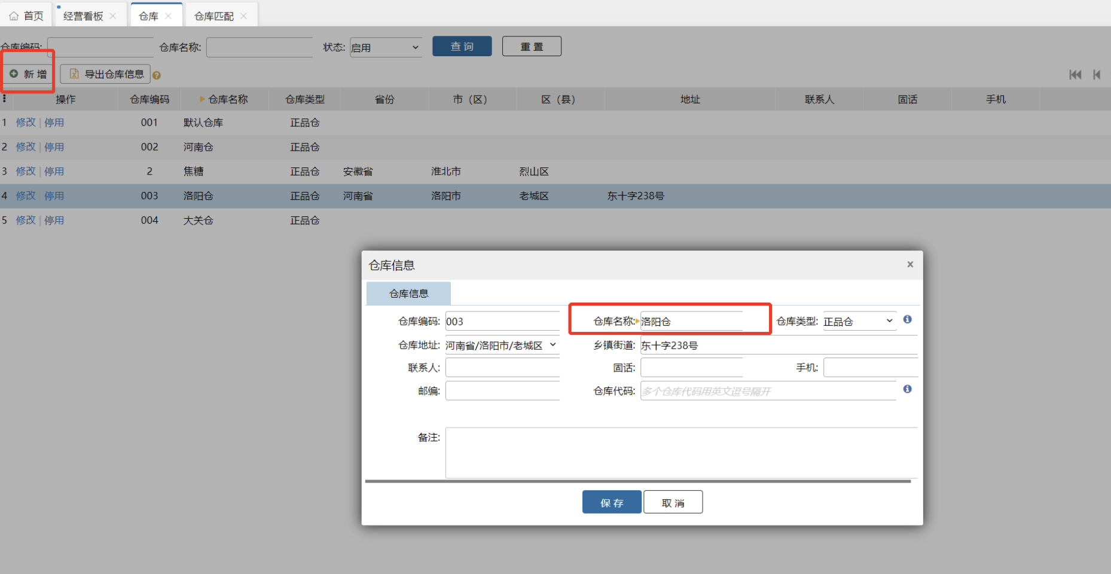1111x574 pixels.
Task: Select 仓库信息 tab inside the dialog
Action: (x=408, y=294)
